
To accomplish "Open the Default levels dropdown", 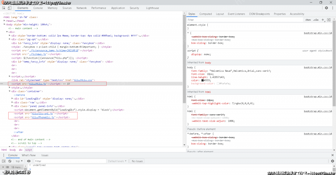I will pyautogui.click(x=117, y=161).
